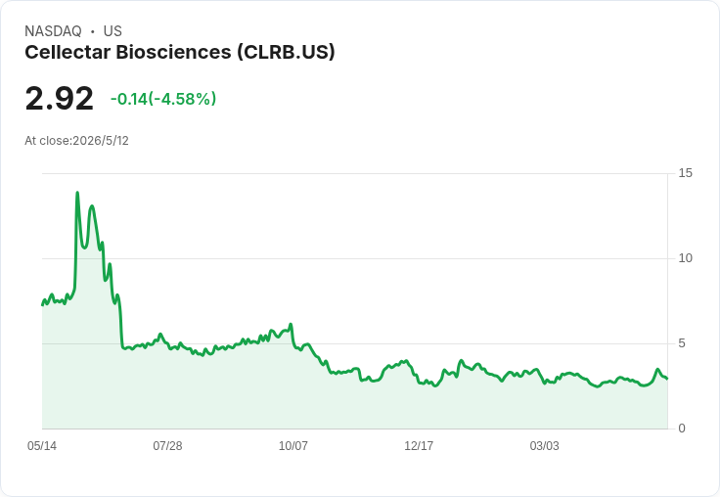Click the 5 price axis label
This screenshot has height=497, width=720.
point(682,343)
